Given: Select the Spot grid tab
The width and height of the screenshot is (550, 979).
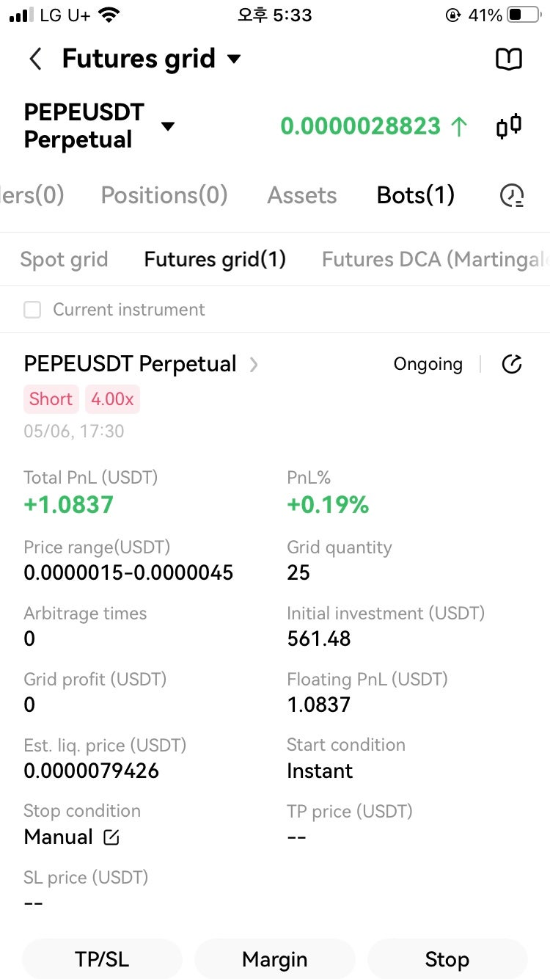Looking at the screenshot, I should pyautogui.click(x=64, y=259).
